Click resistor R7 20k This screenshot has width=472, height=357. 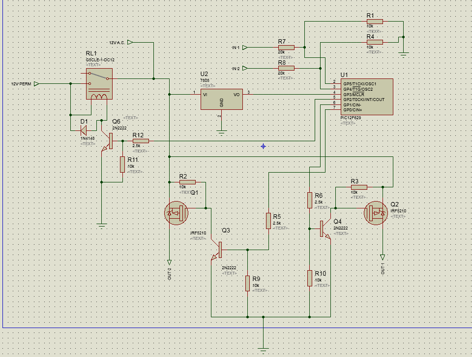(286, 48)
